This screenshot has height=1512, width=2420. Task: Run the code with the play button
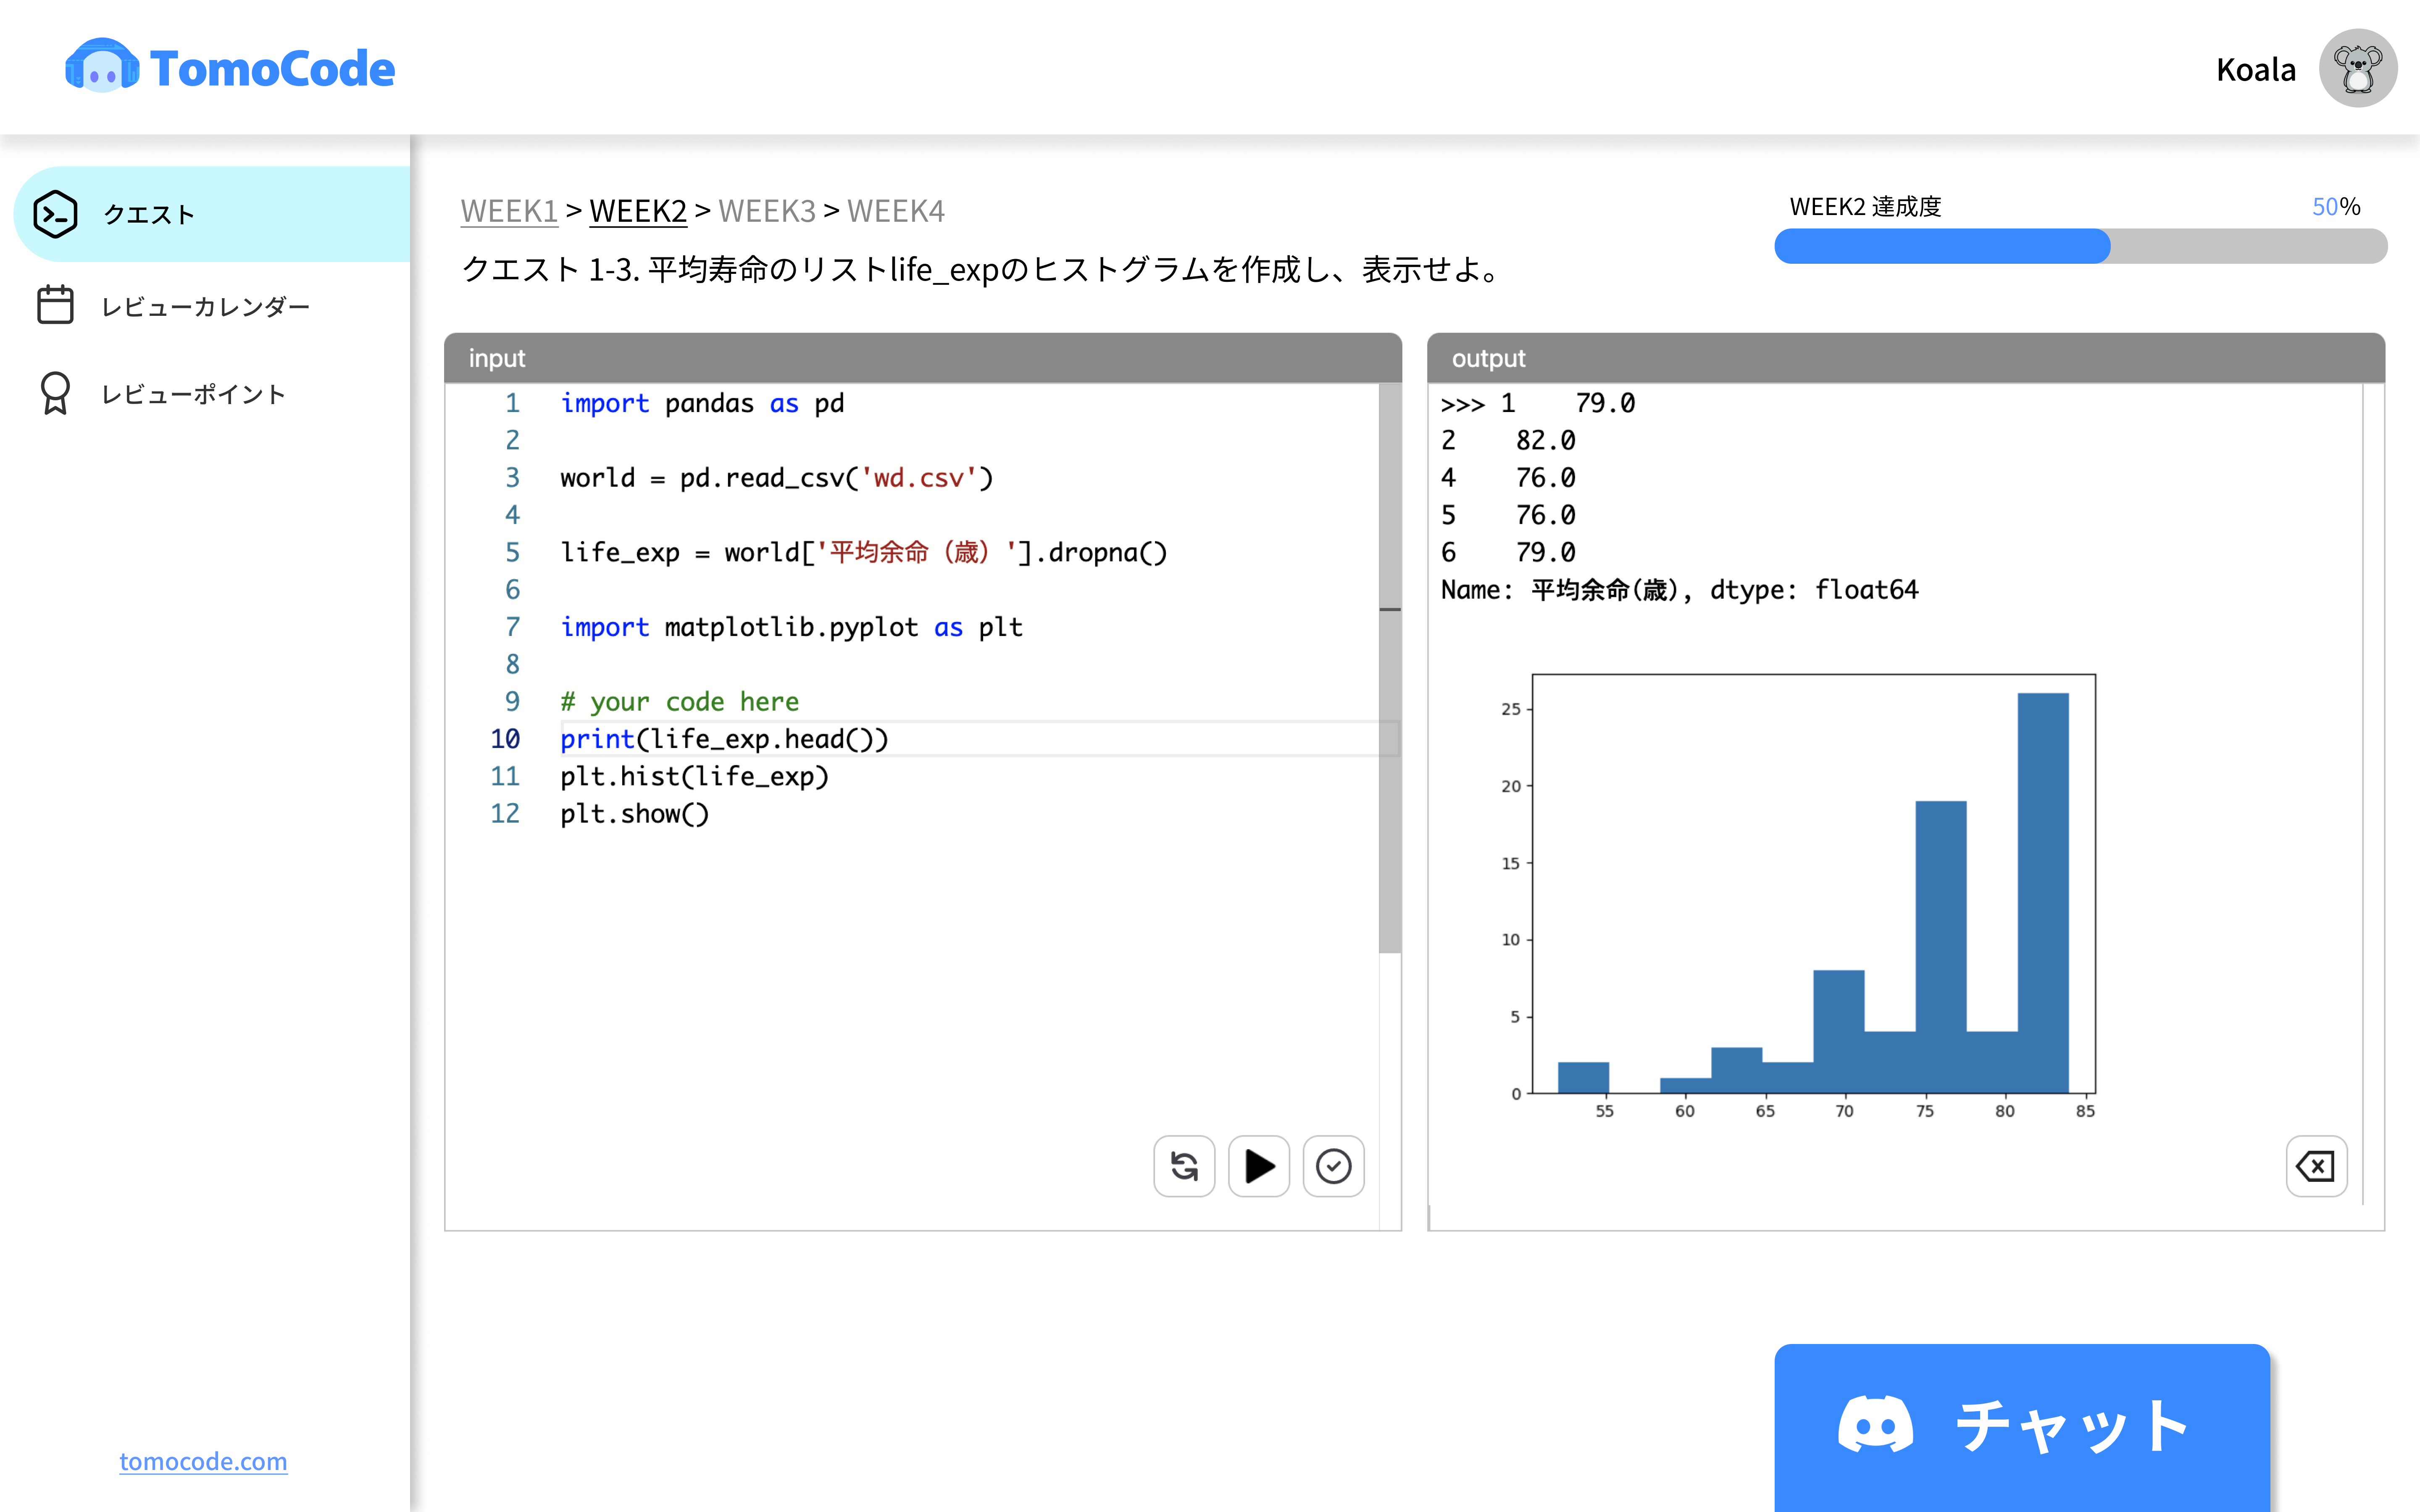(x=1259, y=1166)
